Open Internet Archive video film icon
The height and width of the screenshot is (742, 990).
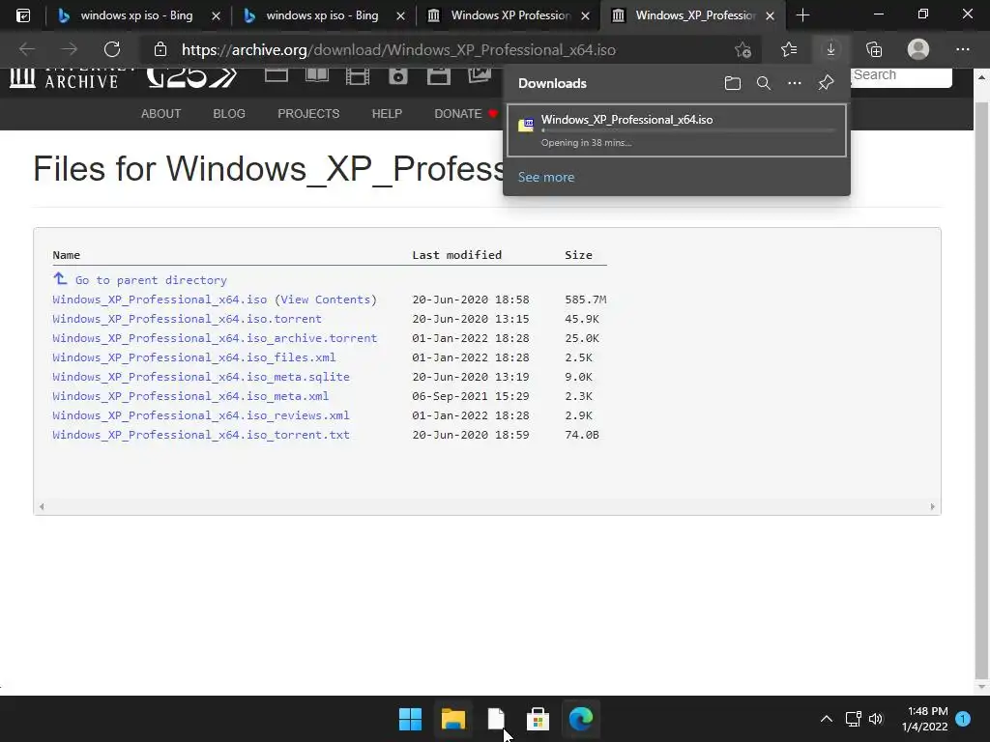click(358, 76)
